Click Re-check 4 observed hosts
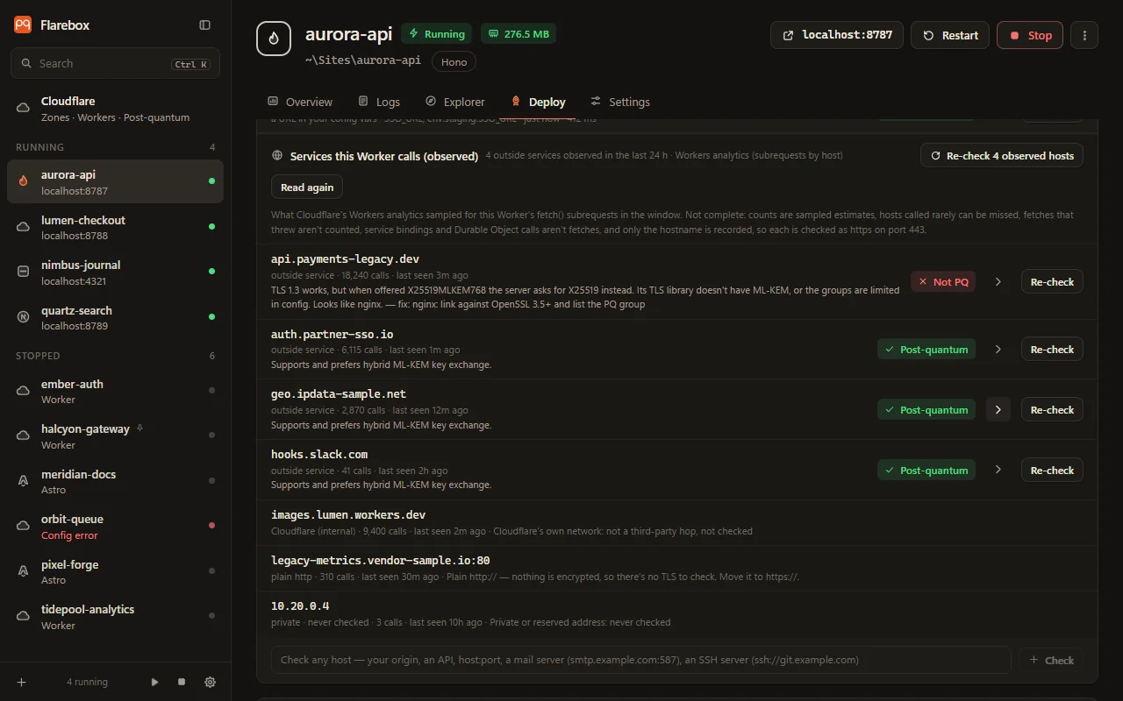This screenshot has width=1123, height=701. 1002,156
